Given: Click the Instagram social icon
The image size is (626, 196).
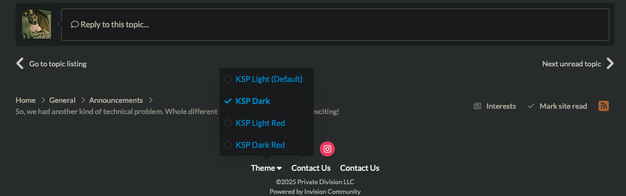Looking at the screenshot, I should (x=327, y=149).
